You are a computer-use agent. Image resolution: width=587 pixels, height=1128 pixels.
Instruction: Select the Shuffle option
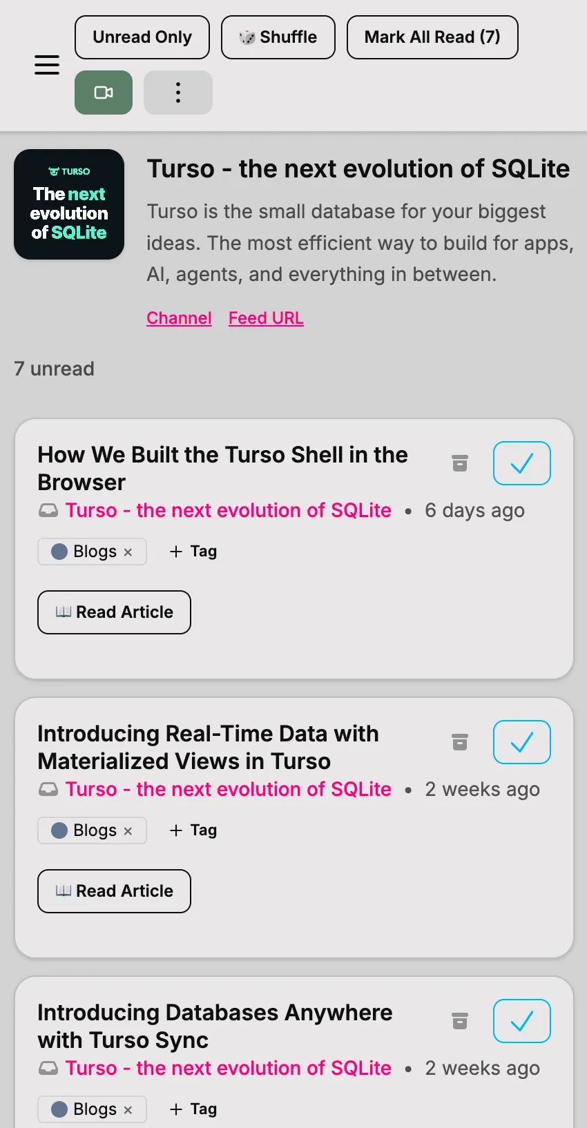[x=278, y=37]
